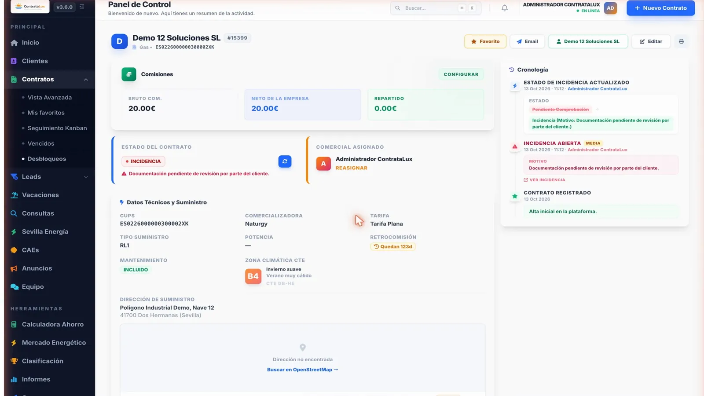Click the B4 climate zone badge

253,276
